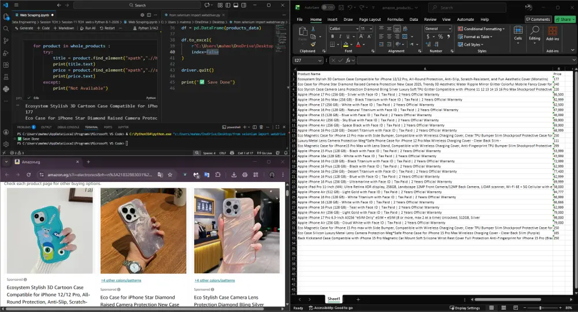Click the Excel Name Box showing E27
This screenshot has width=578, height=312.
click(305, 60)
